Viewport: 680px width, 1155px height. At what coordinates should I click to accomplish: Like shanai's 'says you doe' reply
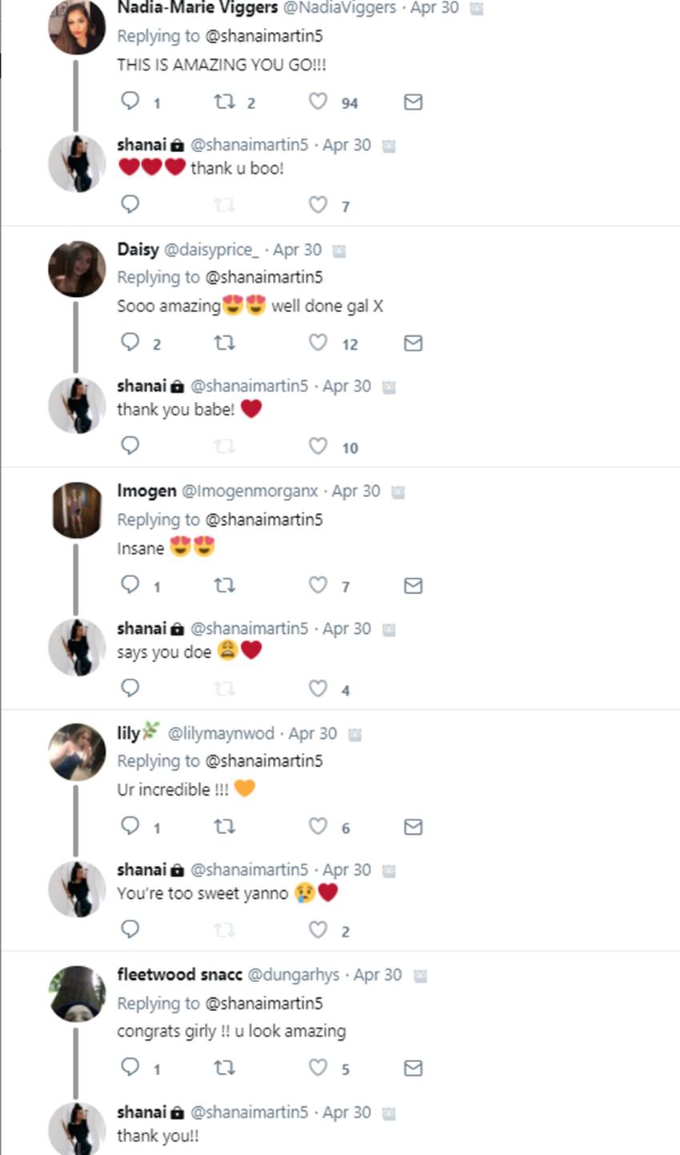point(318,688)
